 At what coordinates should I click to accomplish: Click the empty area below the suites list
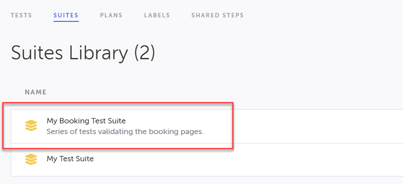(201, 180)
